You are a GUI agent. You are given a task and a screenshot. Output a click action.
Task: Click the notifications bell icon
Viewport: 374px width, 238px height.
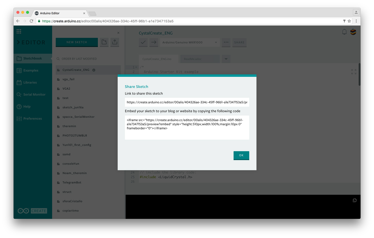[x=344, y=32]
